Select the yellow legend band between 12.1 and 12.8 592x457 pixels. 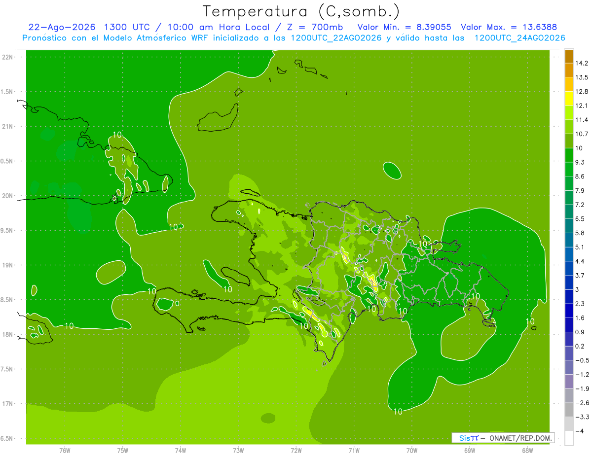tap(569, 99)
